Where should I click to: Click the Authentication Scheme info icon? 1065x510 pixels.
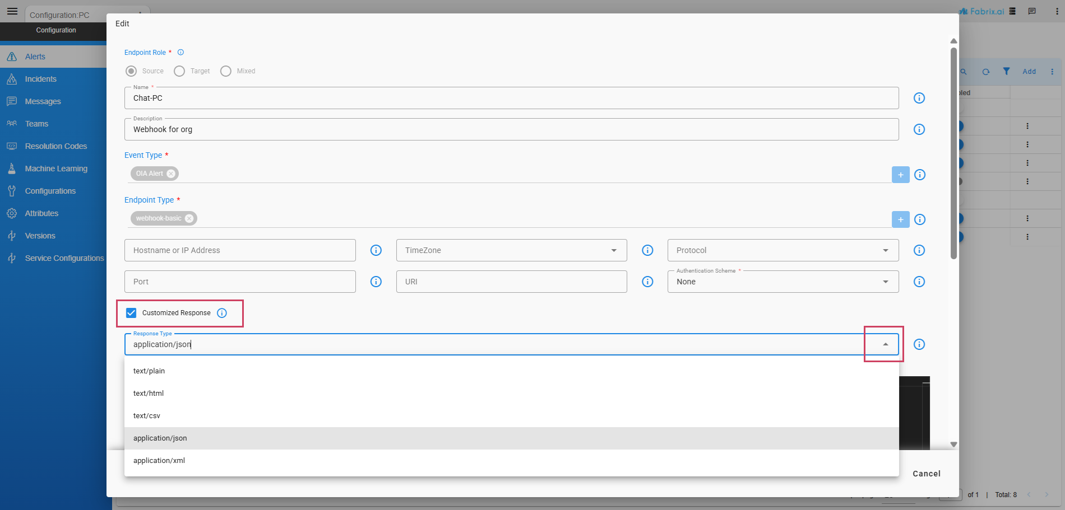pyautogui.click(x=919, y=282)
